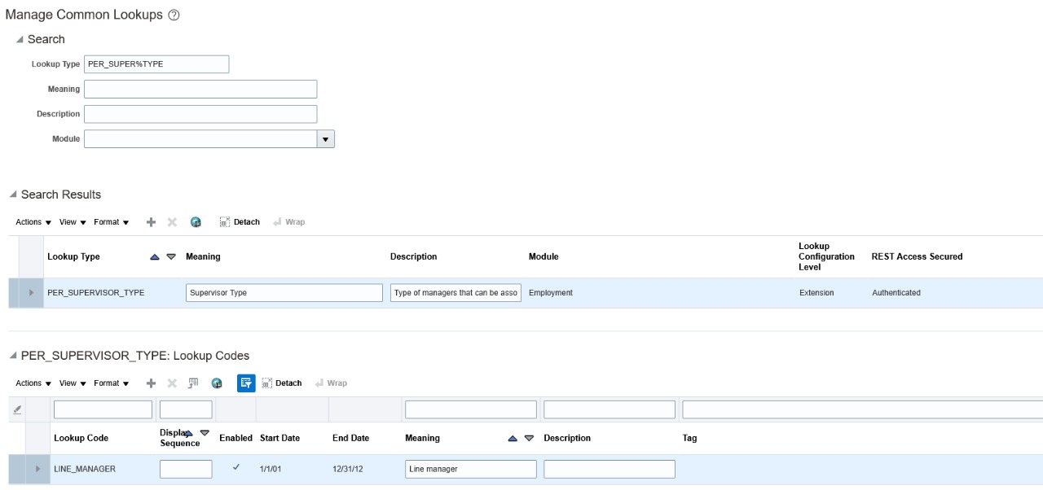This screenshot has width=1043, height=490.
Task: Collapse the Search section
Action: (x=20, y=40)
